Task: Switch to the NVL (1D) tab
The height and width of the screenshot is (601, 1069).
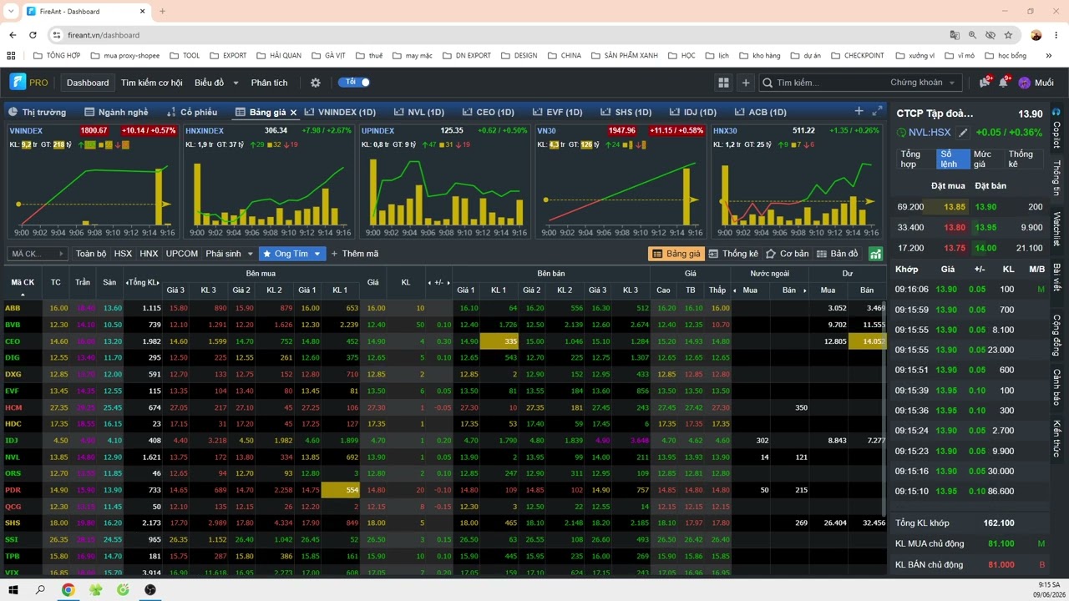Action: tap(418, 112)
